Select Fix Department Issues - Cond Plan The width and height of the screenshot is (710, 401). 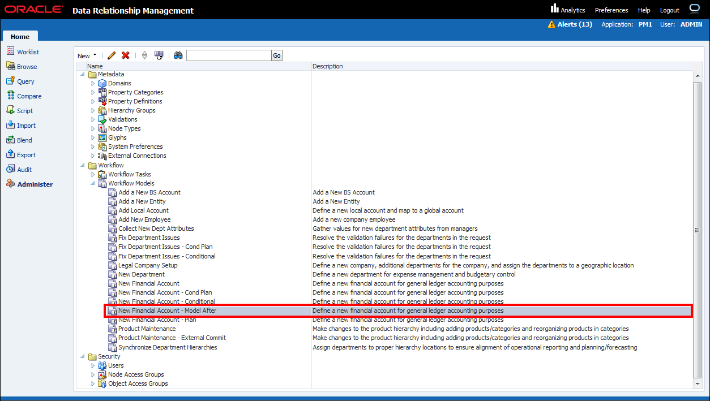click(x=165, y=247)
